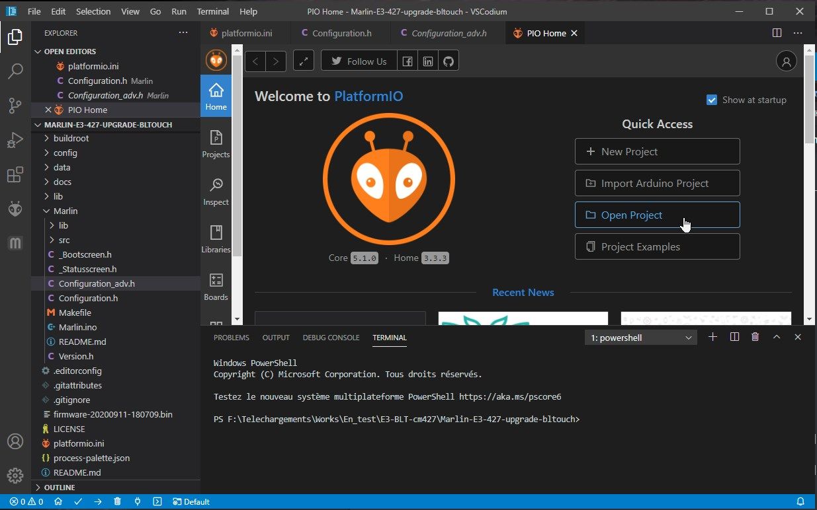Open the powershell terminal selector dropdown

tap(641, 338)
